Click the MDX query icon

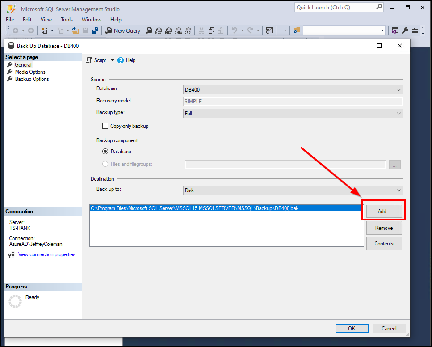click(x=159, y=30)
